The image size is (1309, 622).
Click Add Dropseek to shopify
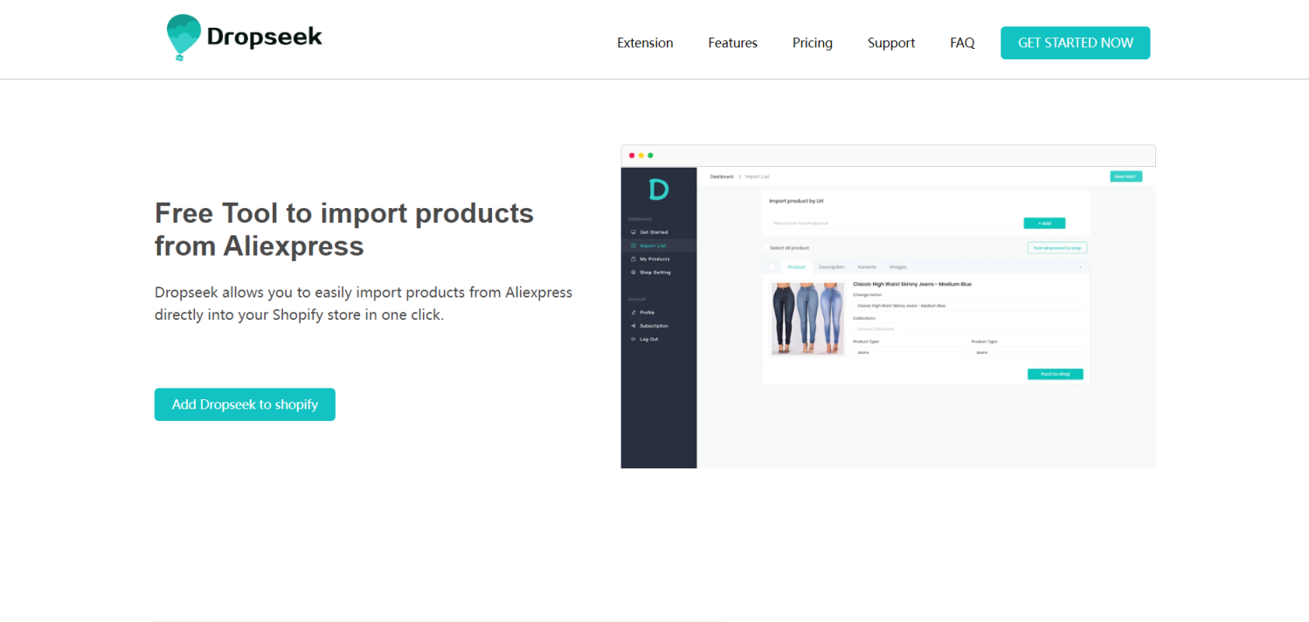point(245,404)
